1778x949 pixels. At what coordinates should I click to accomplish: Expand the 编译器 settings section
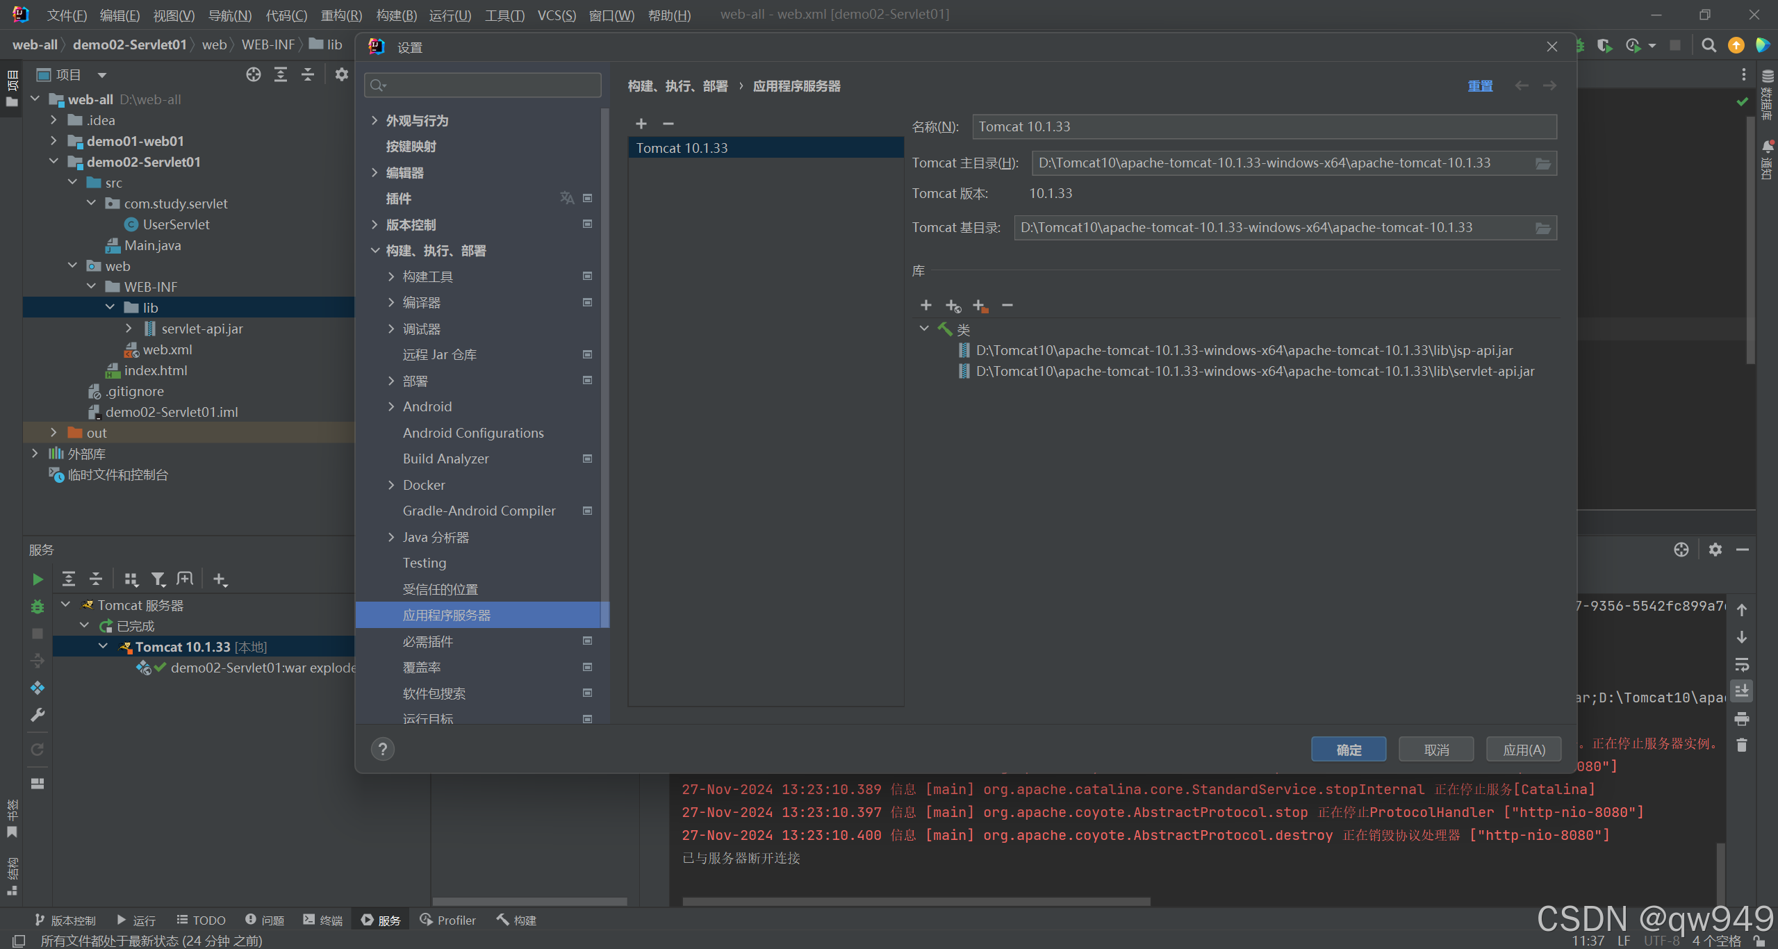(x=391, y=302)
